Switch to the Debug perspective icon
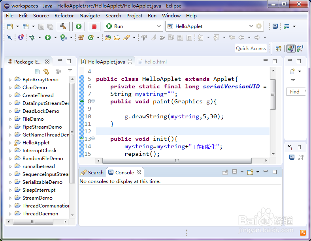 click(x=300, y=49)
